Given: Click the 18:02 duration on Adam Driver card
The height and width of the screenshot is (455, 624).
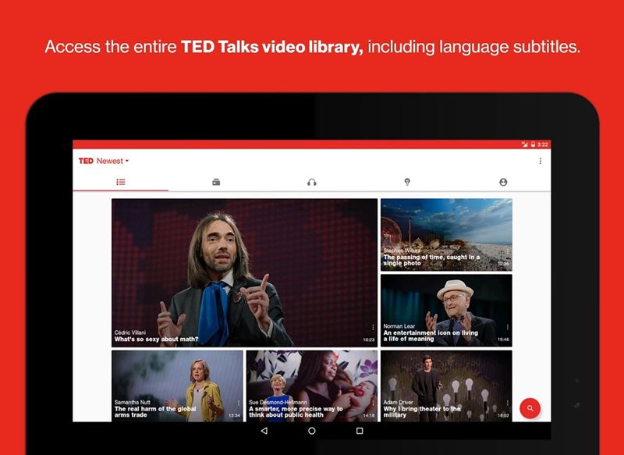Looking at the screenshot, I should (503, 416).
